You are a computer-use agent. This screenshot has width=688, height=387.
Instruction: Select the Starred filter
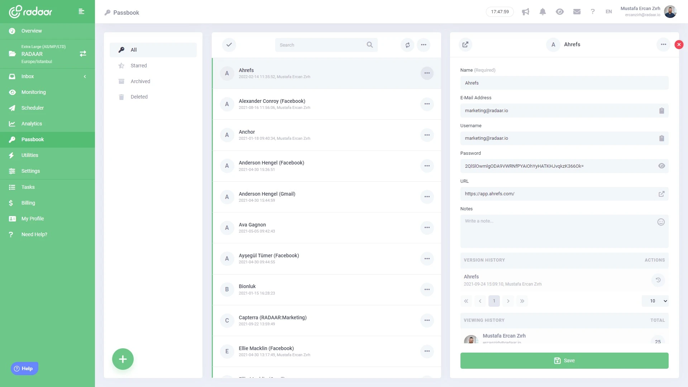139,66
